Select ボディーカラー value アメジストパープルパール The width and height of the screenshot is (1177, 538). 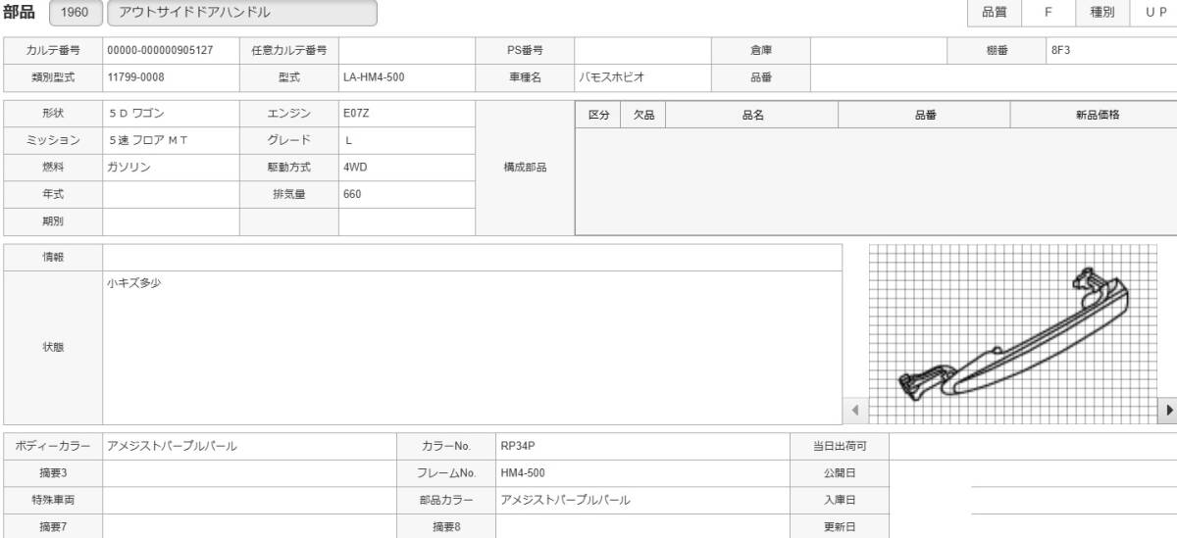(x=172, y=446)
